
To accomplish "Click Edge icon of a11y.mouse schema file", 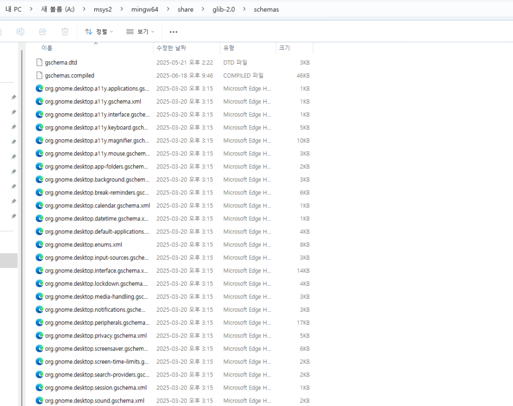I will pos(39,153).
